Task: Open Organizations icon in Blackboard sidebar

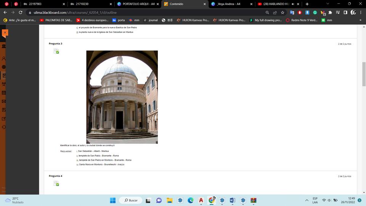Action: 4,84
